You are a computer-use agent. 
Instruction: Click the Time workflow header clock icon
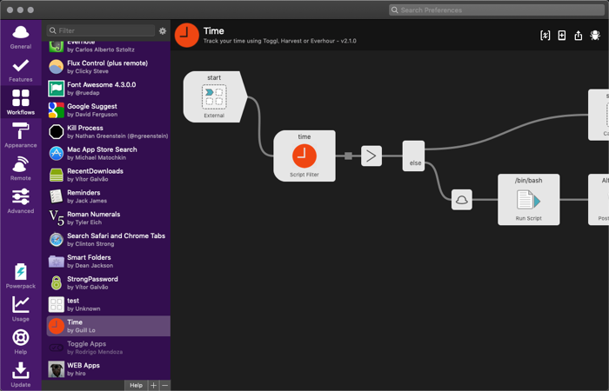pyautogui.click(x=187, y=36)
